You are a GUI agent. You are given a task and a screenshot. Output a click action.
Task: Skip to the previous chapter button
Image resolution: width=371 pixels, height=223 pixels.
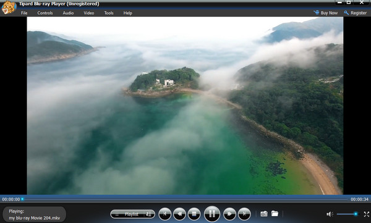[164, 214]
